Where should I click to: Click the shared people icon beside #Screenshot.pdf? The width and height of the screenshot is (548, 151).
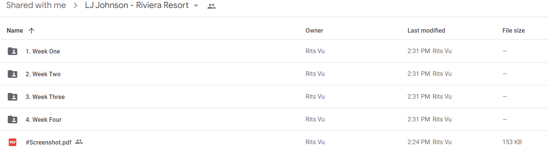79,142
